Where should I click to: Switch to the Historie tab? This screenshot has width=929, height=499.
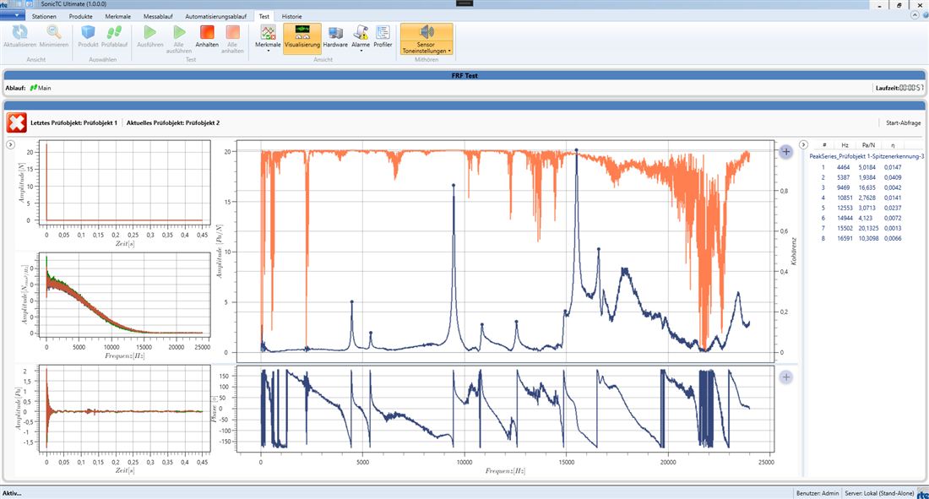pyautogui.click(x=291, y=17)
